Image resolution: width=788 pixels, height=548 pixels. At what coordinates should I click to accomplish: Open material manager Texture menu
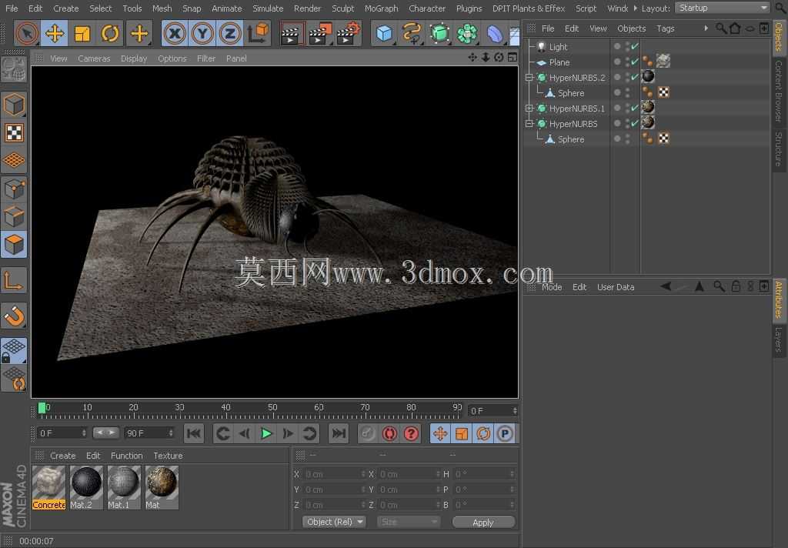[168, 456]
